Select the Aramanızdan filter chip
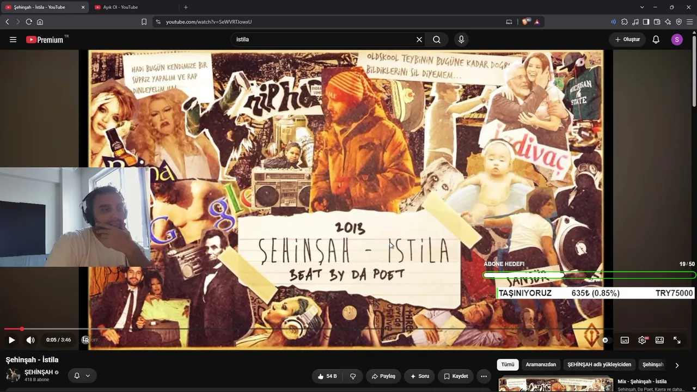 [x=541, y=365]
